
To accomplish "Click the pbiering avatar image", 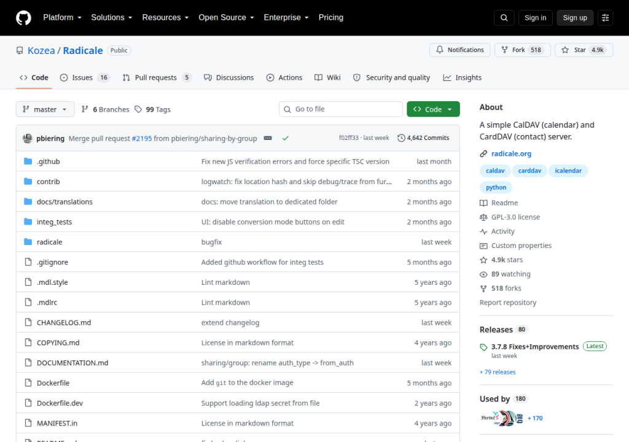I will point(27,138).
